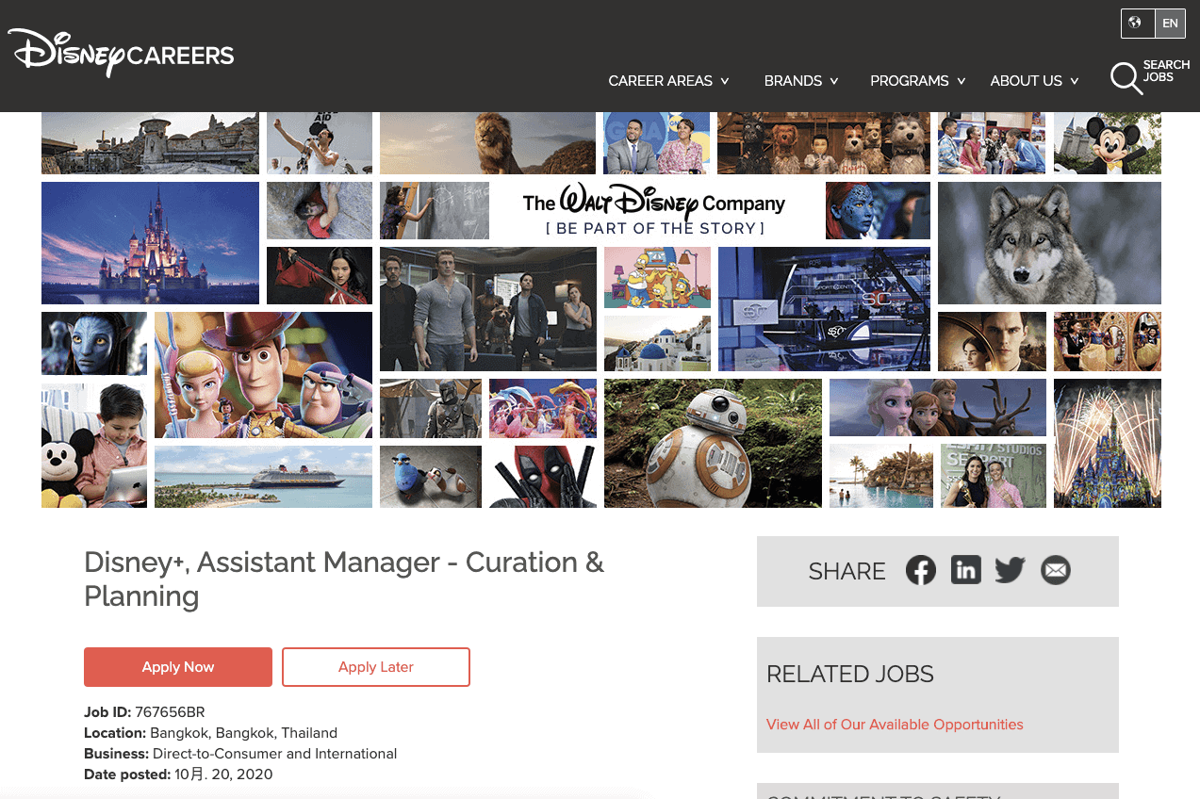Expand the Career Areas dropdown
The image size is (1200, 799).
coord(668,81)
